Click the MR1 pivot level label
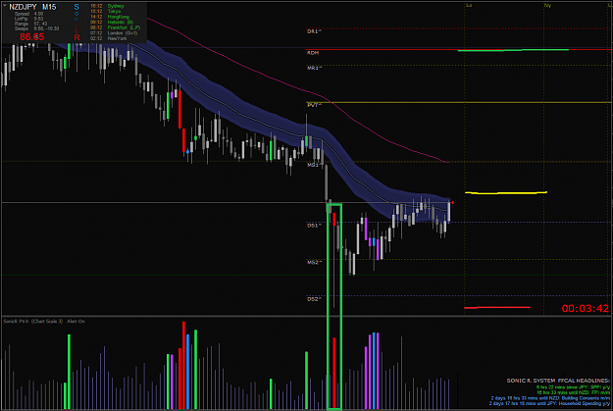Screen dimensions: 613x411 [314, 68]
